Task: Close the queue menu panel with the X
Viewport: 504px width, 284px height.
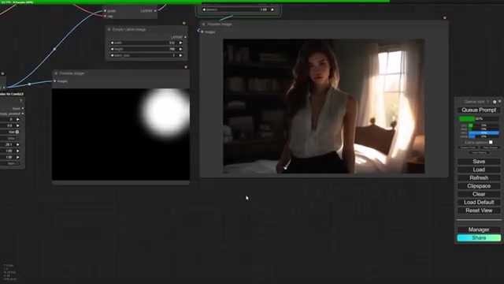Action: (x=499, y=102)
